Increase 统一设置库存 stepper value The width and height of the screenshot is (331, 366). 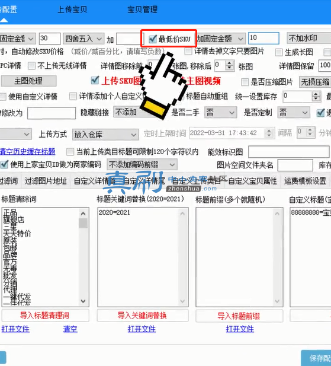coord(316,94)
